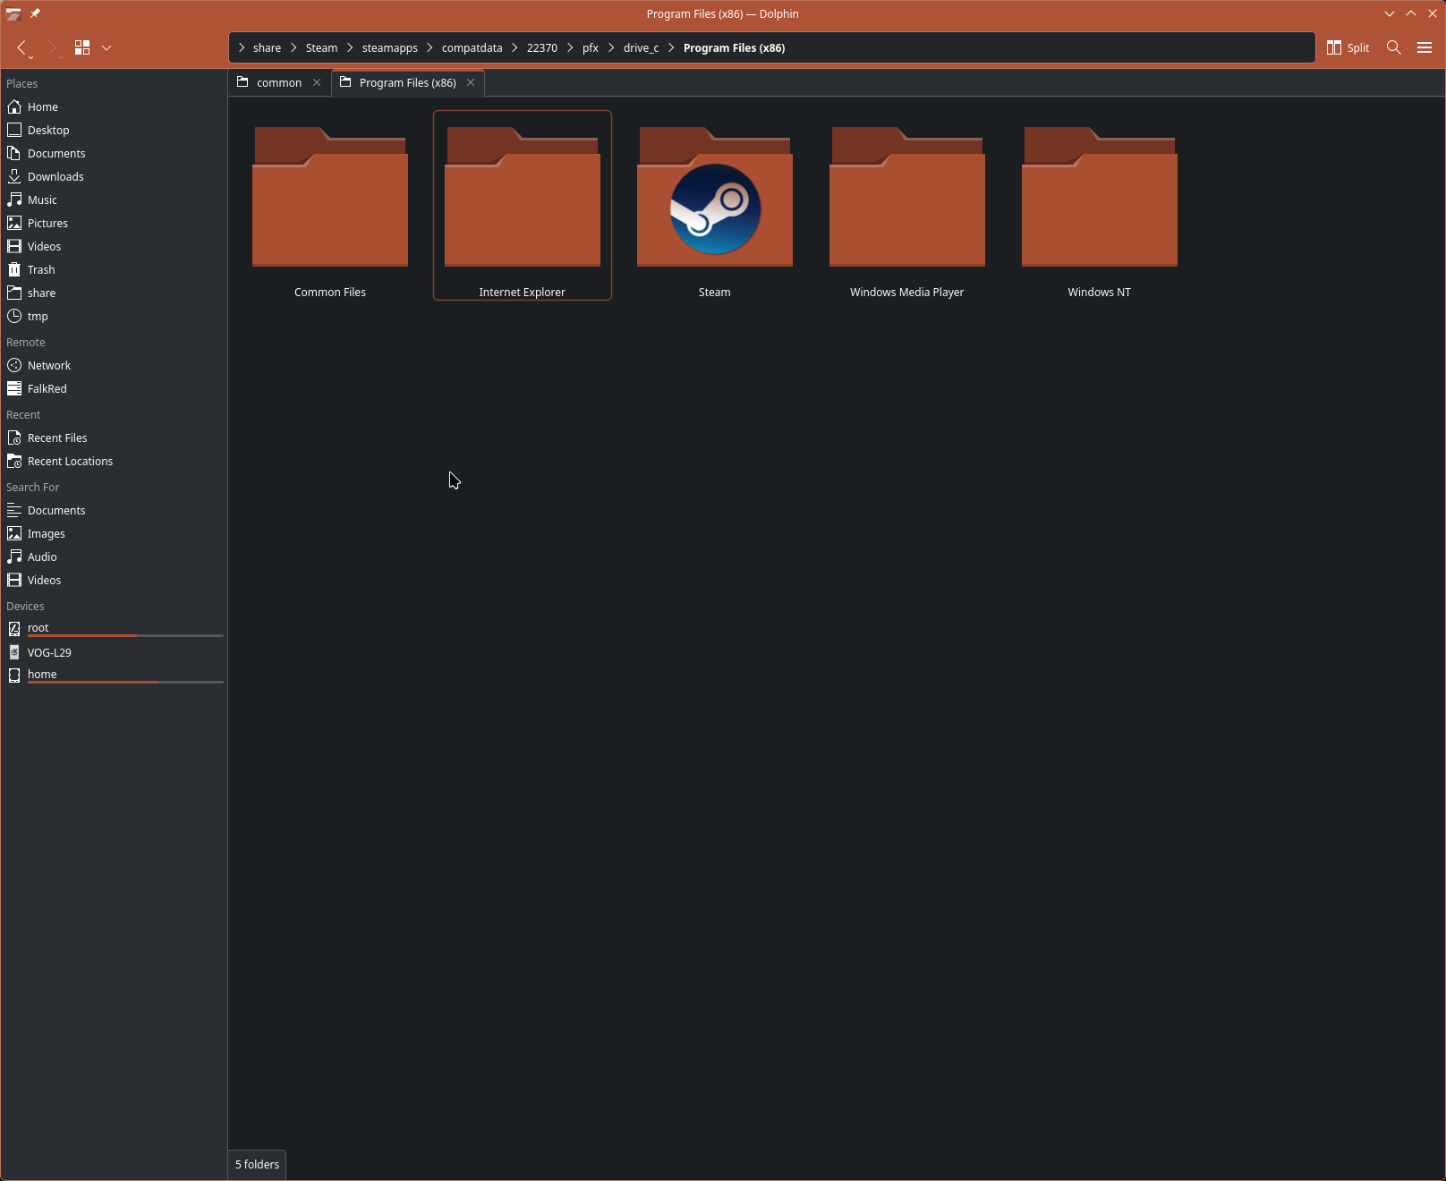Image resolution: width=1446 pixels, height=1181 pixels.
Task: Expand the chevron between pfx and drive_c
Action: pos(611,48)
